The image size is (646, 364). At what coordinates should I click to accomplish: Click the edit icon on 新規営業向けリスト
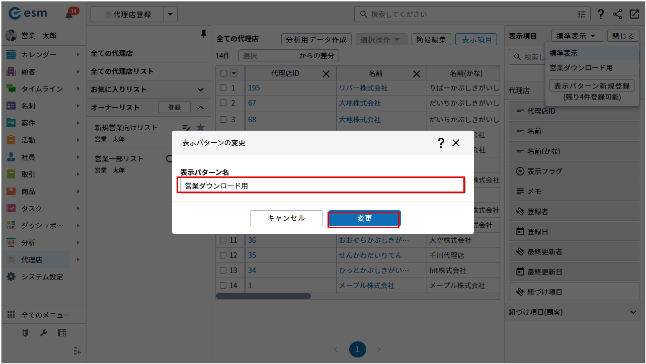pos(186,127)
